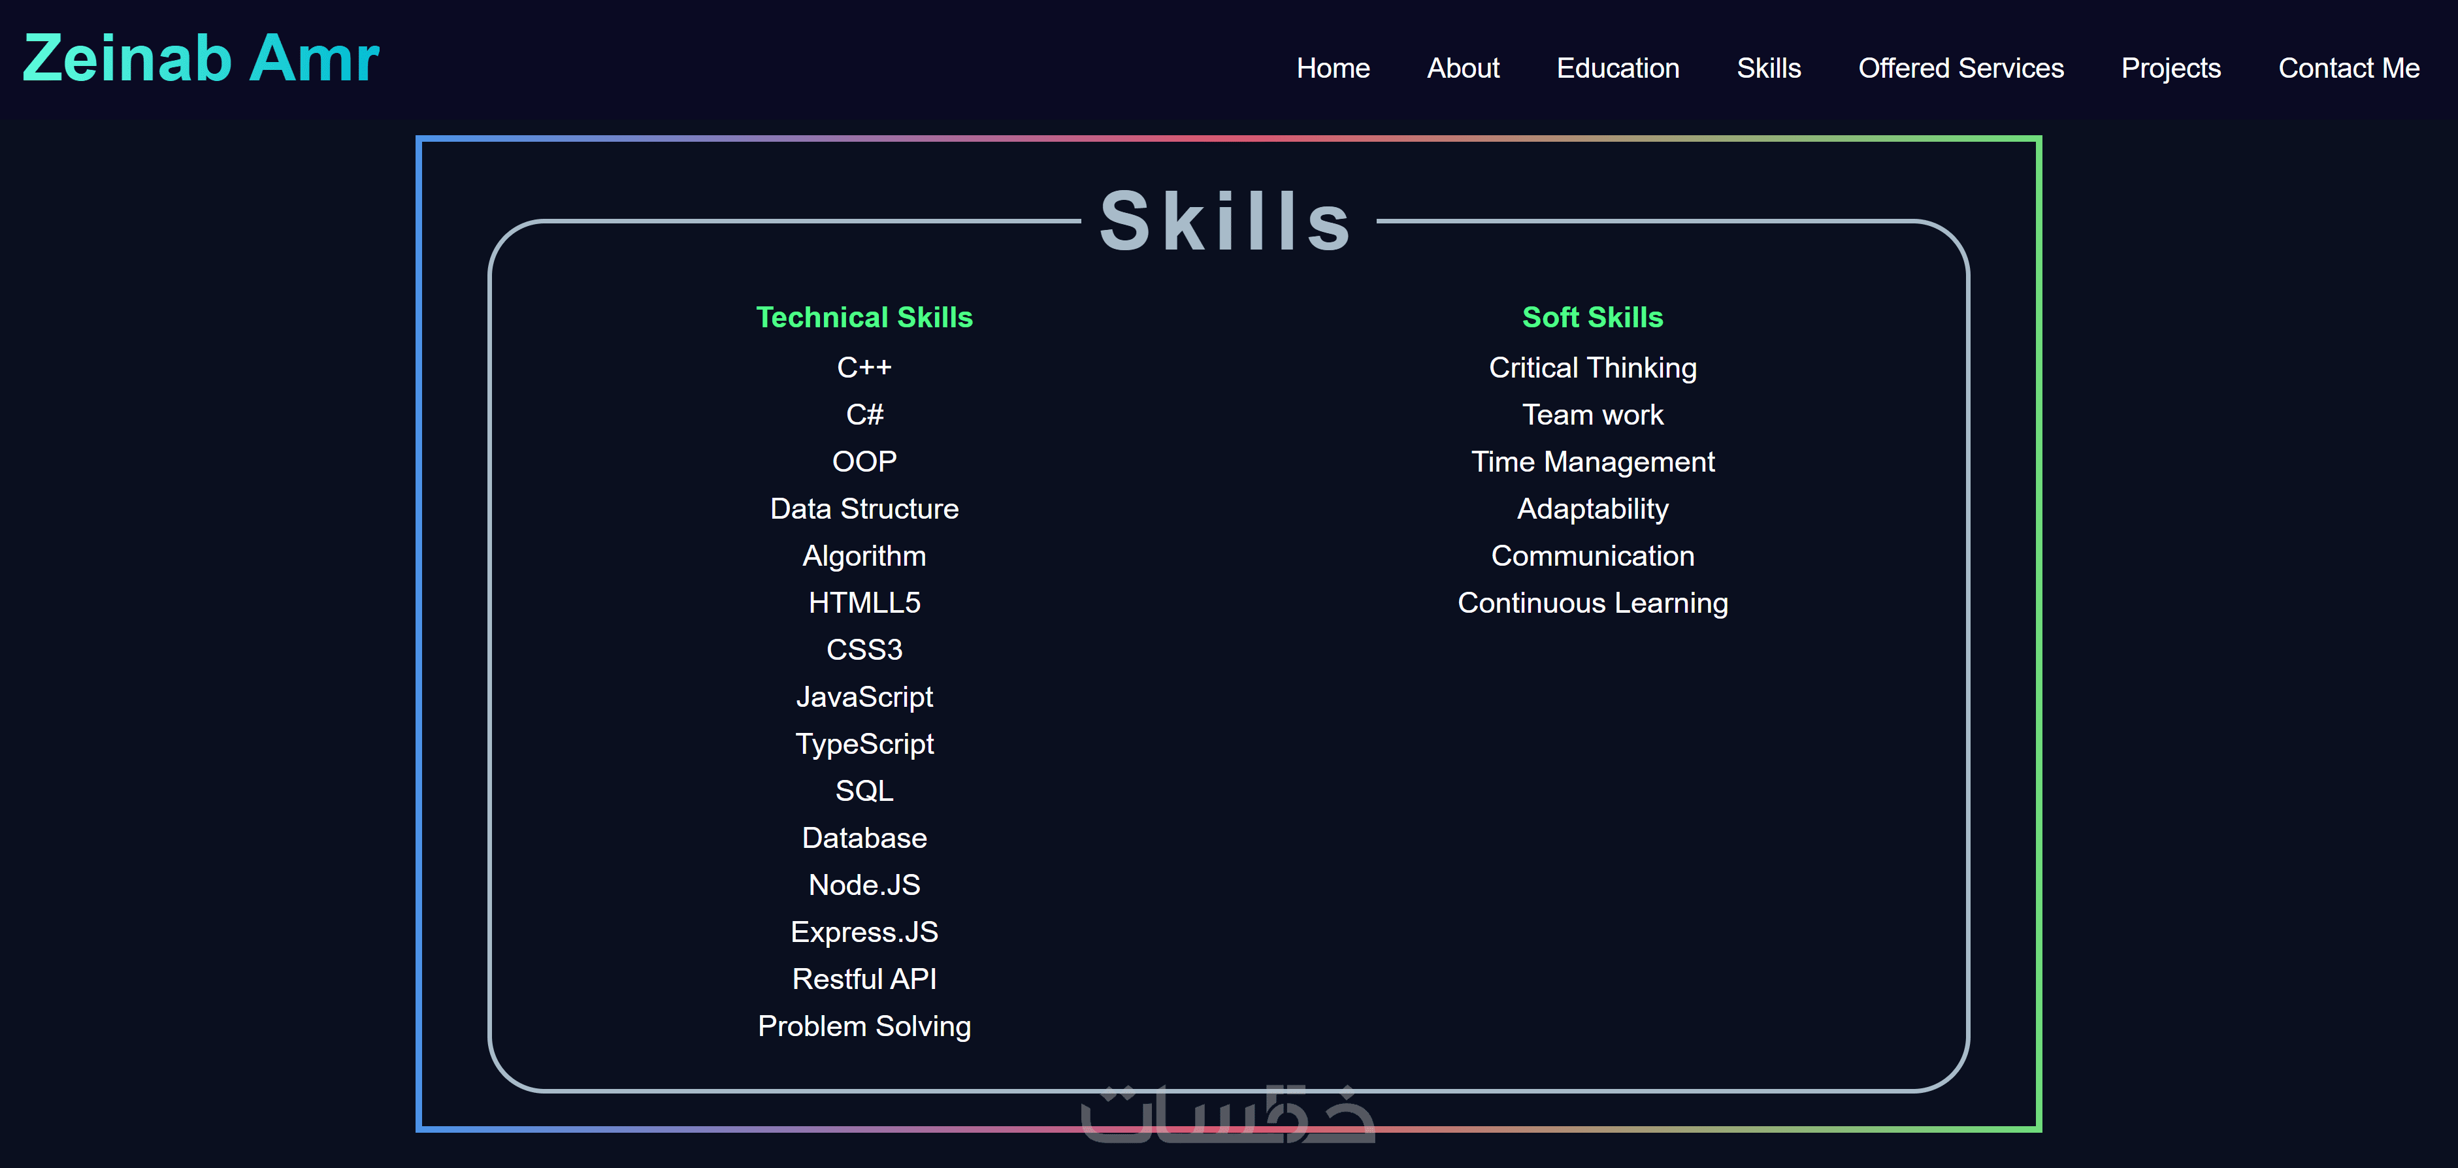This screenshot has width=2458, height=1168.
Task: Click the large Skills section heading
Action: pyautogui.click(x=1227, y=221)
